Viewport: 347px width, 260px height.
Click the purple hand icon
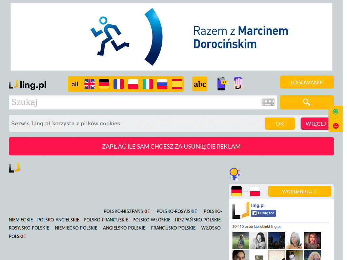click(239, 83)
